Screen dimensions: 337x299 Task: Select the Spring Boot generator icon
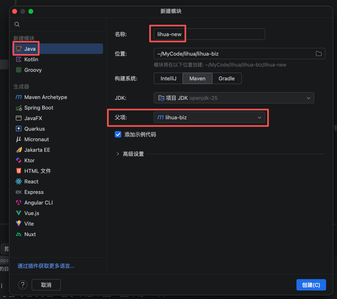(x=18, y=108)
